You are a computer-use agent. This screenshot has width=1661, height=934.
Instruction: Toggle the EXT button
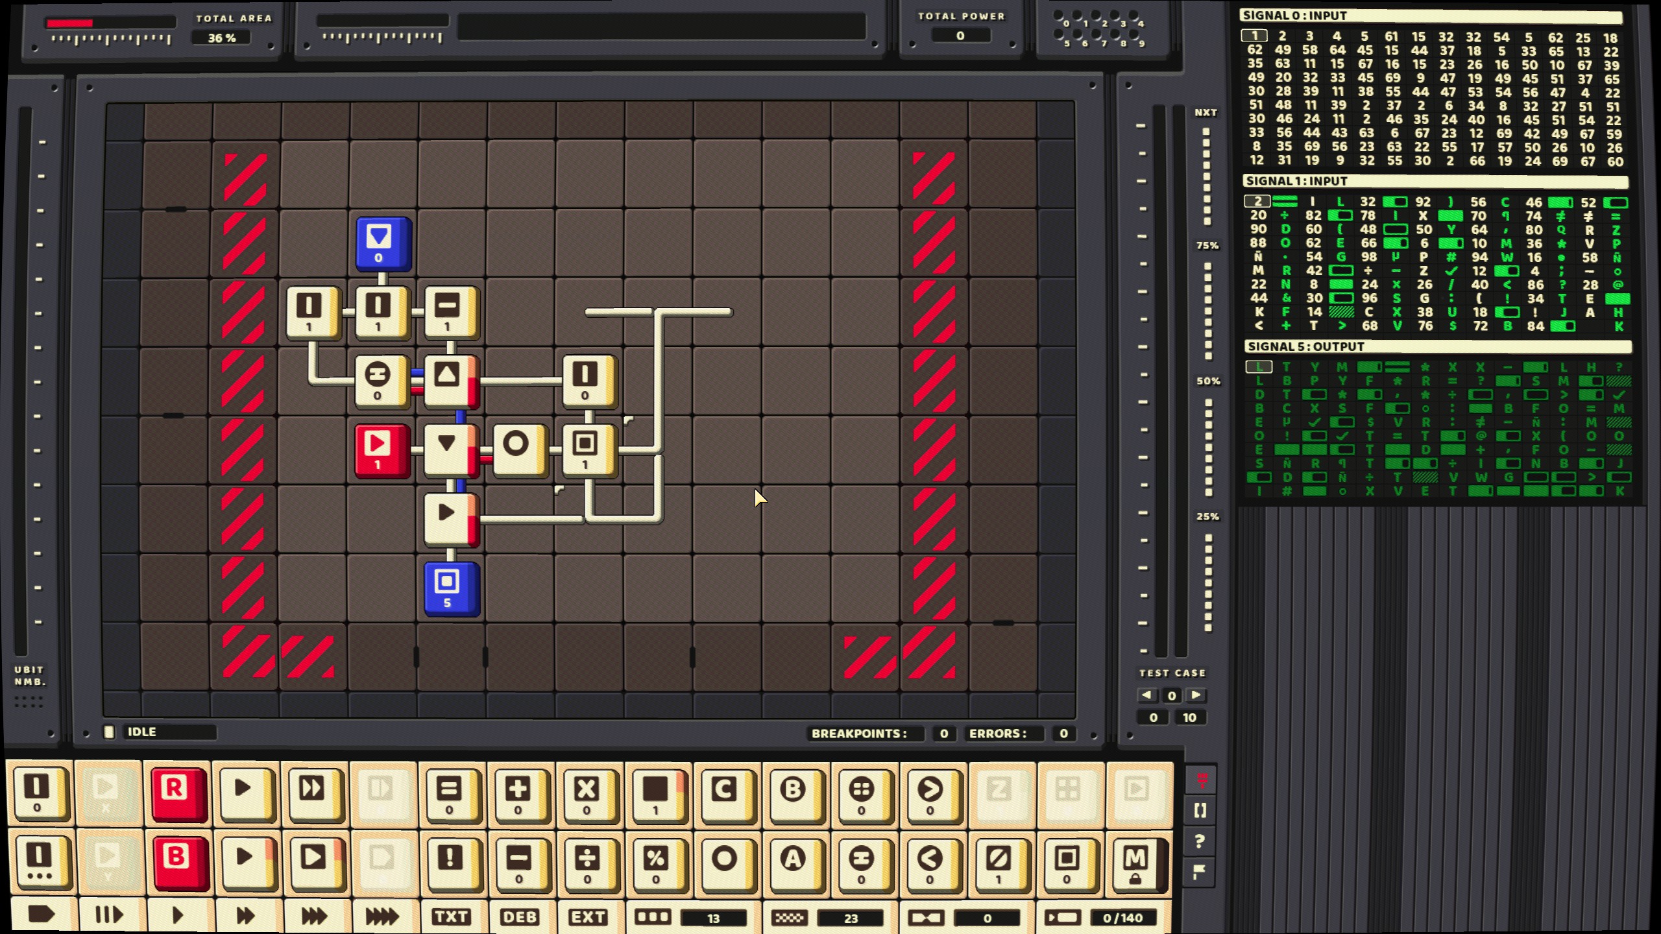click(x=588, y=916)
